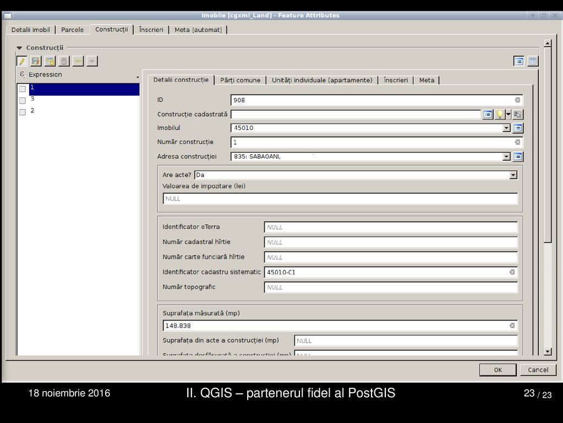The width and height of the screenshot is (563, 423).
Task: Add a new child construction feature
Action: pos(50,61)
